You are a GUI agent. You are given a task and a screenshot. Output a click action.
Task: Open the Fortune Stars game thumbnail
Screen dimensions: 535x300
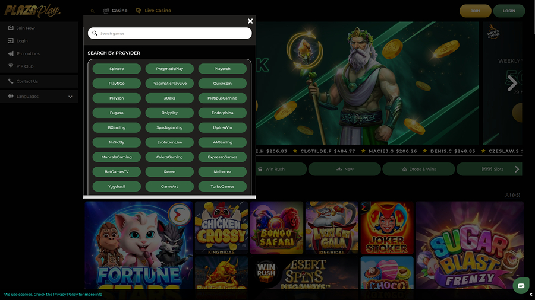click(139, 245)
